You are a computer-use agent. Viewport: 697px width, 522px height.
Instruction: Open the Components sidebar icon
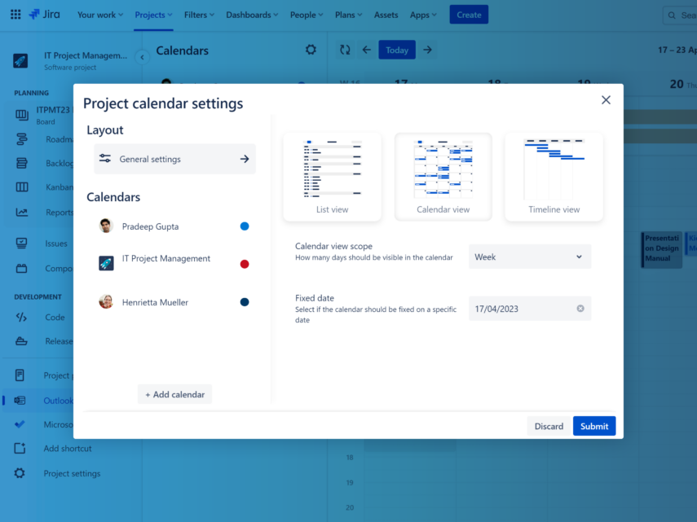point(21,268)
